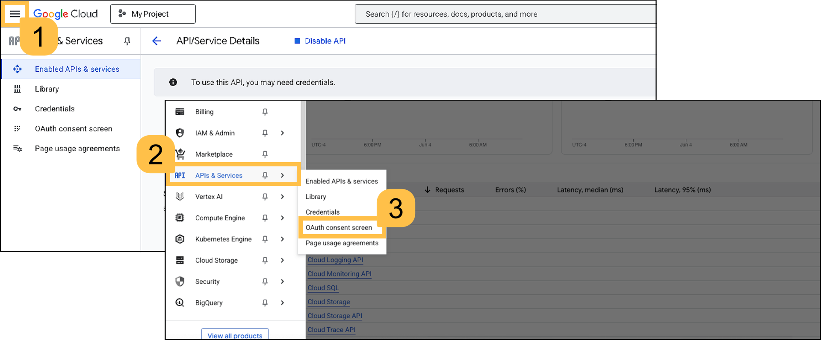Click the Vertex AI icon
This screenshot has width=821, height=340.
[x=180, y=197]
